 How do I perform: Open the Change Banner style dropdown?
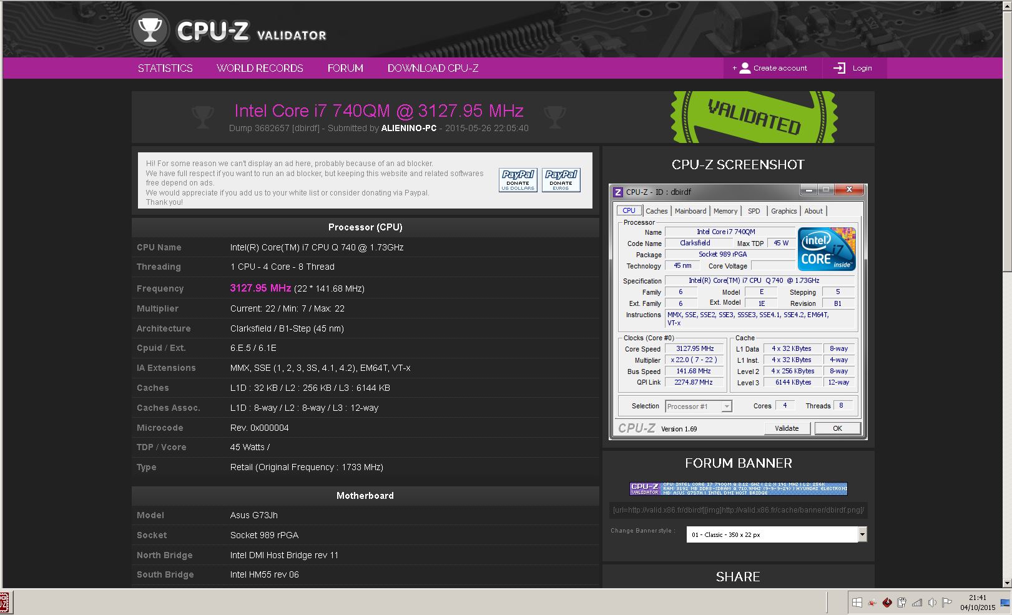(x=776, y=534)
